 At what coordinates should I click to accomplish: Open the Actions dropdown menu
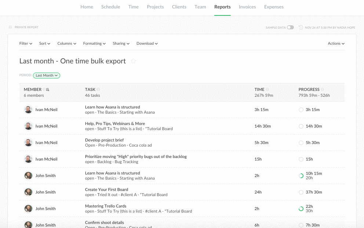[x=336, y=43]
